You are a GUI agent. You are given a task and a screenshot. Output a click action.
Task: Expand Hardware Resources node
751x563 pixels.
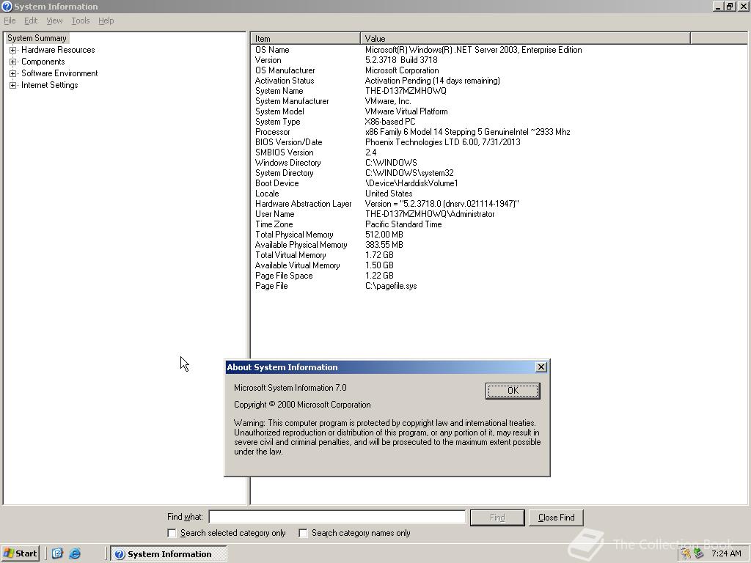tap(13, 50)
